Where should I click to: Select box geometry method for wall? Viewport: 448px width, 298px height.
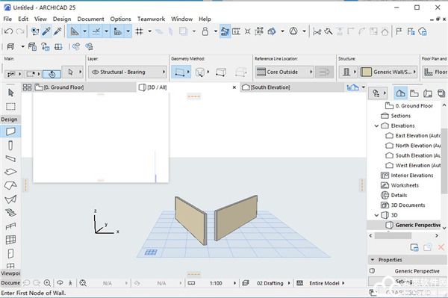(221, 72)
